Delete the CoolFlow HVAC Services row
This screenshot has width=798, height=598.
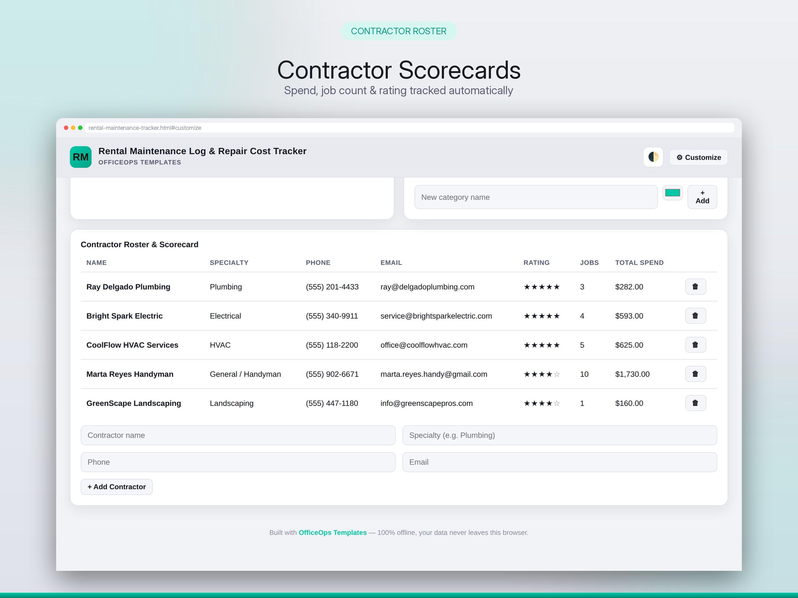[695, 345]
